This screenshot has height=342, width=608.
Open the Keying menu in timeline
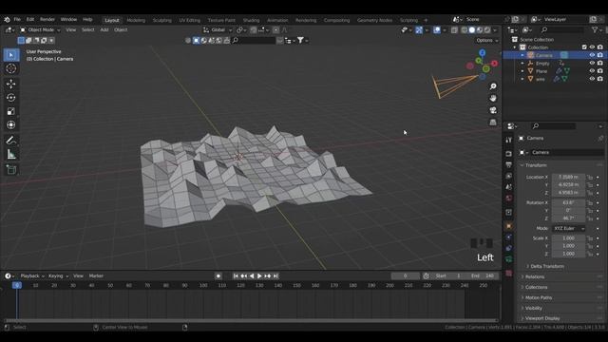click(x=58, y=276)
